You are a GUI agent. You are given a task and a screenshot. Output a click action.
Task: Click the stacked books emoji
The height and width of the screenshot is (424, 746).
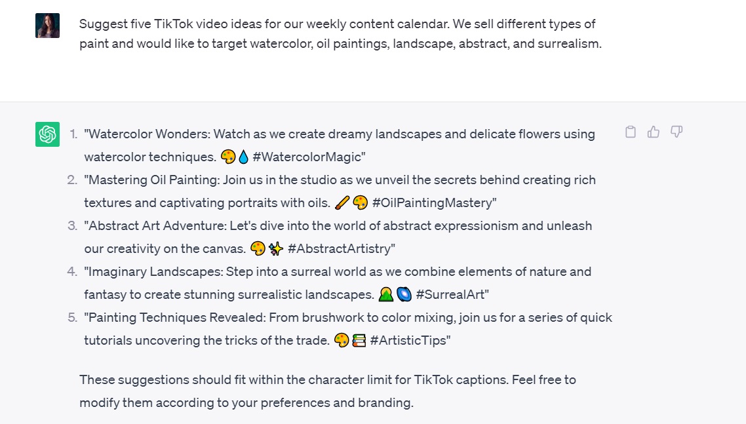(x=359, y=341)
